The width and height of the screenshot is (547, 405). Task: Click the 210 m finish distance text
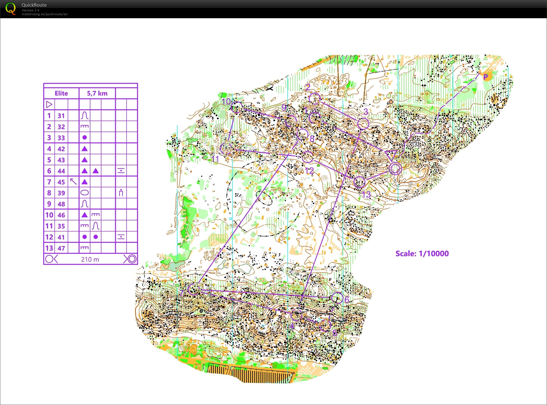click(x=90, y=259)
